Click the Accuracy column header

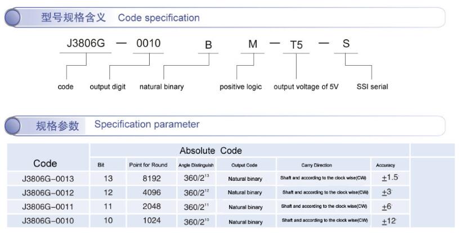coord(386,165)
